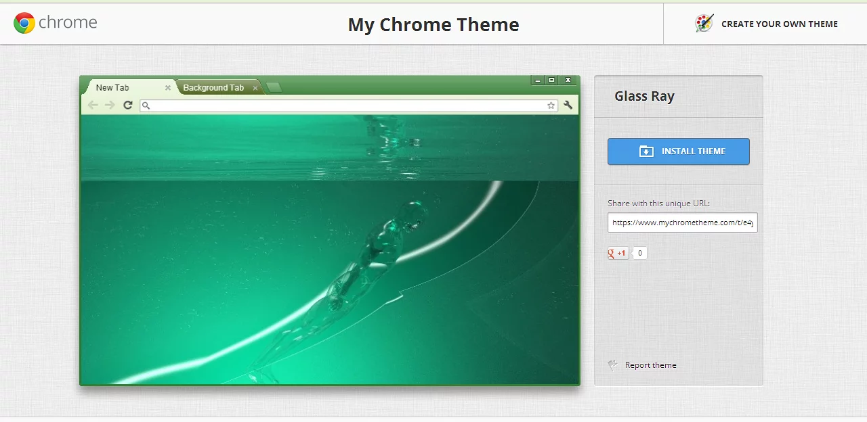Click the new tab button beside Background Tab
This screenshot has width=867, height=422.
pyautogui.click(x=274, y=87)
